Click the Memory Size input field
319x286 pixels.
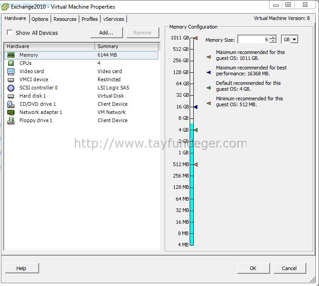253,39
